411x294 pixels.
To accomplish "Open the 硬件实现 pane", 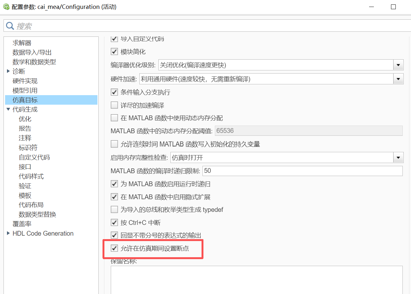I will click(25, 81).
